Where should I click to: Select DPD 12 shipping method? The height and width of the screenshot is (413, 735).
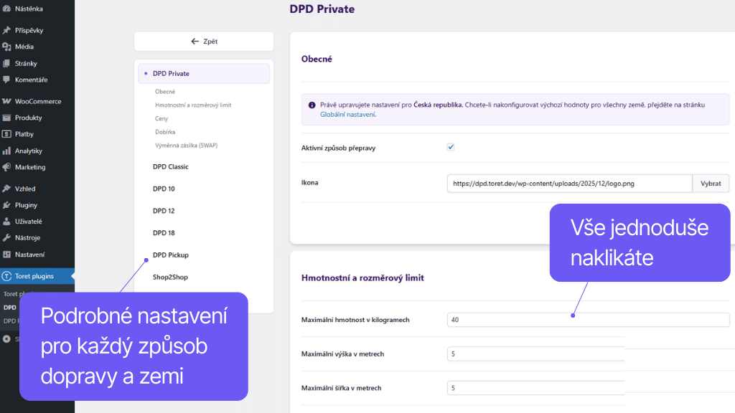(164, 211)
